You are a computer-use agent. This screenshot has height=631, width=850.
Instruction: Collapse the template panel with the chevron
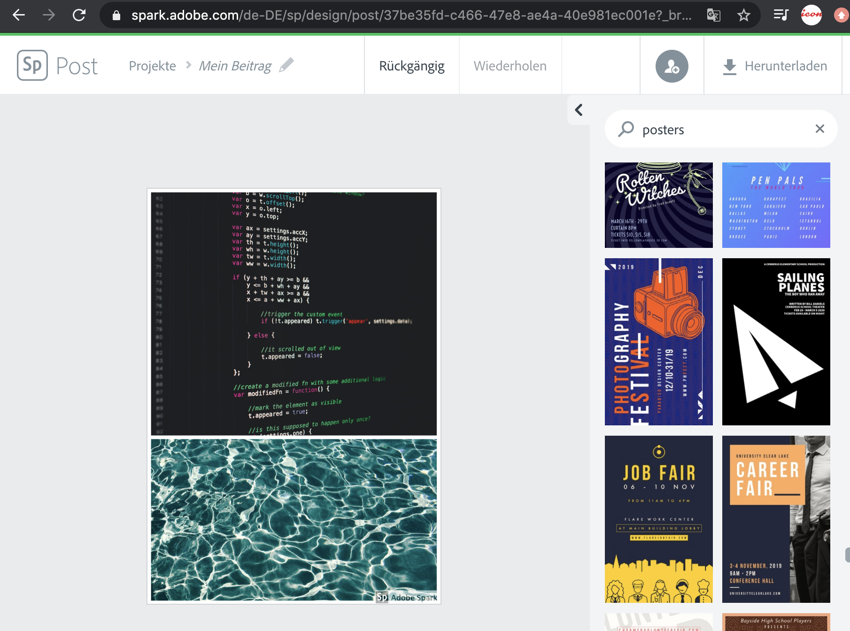point(579,110)
